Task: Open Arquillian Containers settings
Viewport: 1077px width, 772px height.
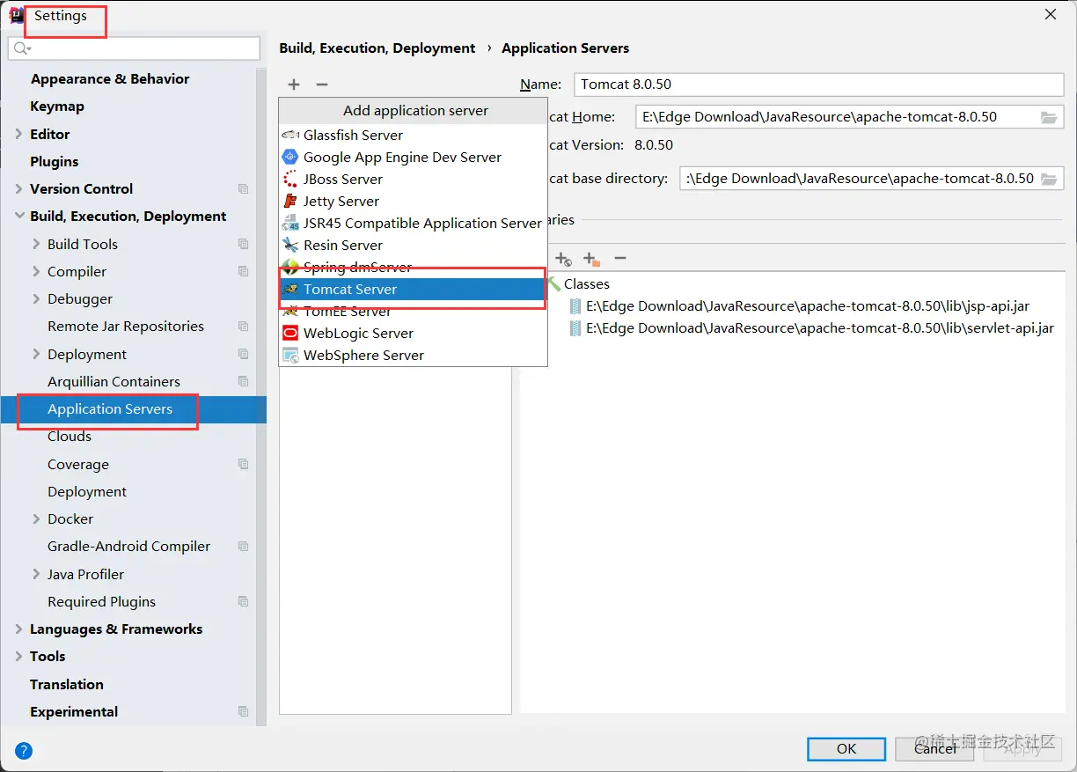Action: coord(114,381)
